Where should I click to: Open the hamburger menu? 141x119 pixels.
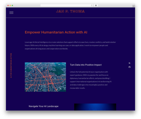click(x=11, y=13)
